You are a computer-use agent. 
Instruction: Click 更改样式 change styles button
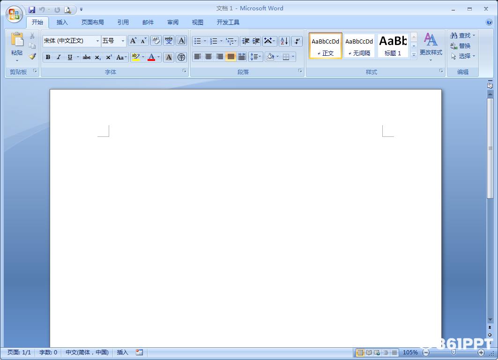tap(431, 47)
